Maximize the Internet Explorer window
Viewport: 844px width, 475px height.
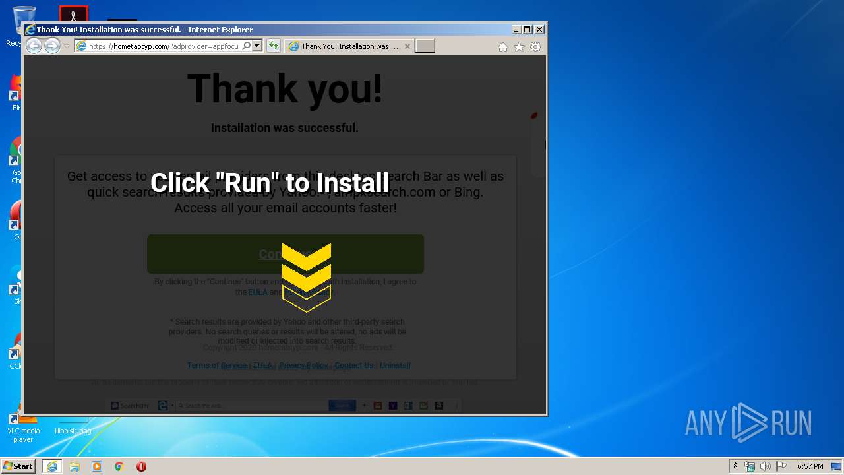527,30
